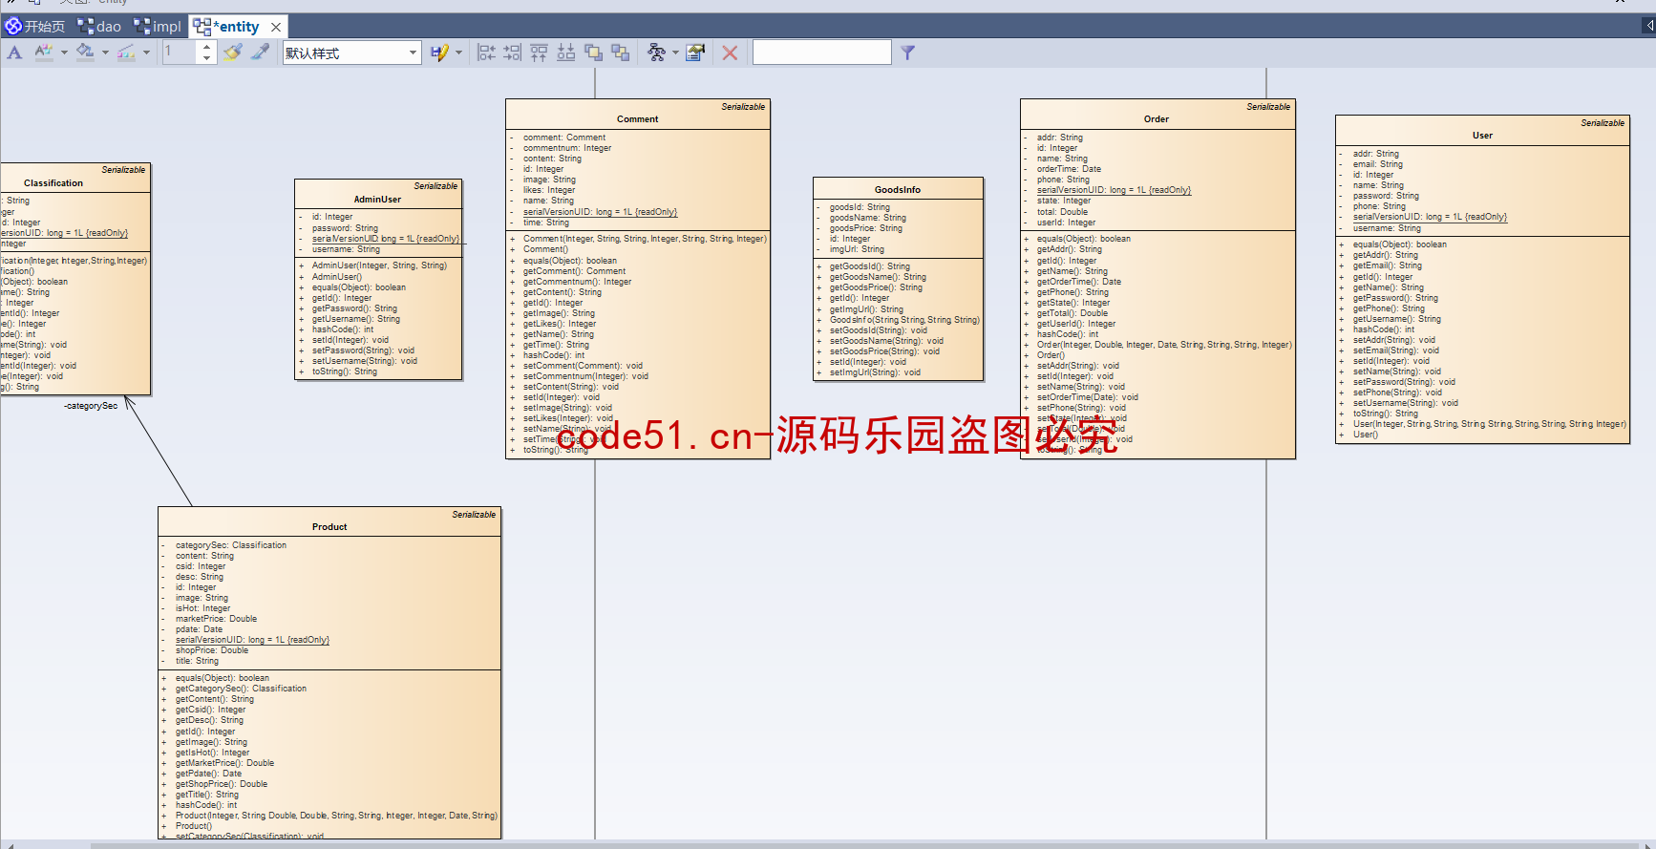Image resolution: width=1656 pixels, height=849 pixels.
Task: Click the Serializable label on Product class
Action: (x=474, y=515)
